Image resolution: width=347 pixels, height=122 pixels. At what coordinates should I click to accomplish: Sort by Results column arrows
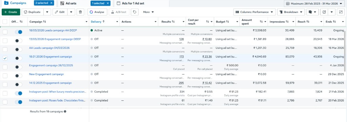[173, 22]
